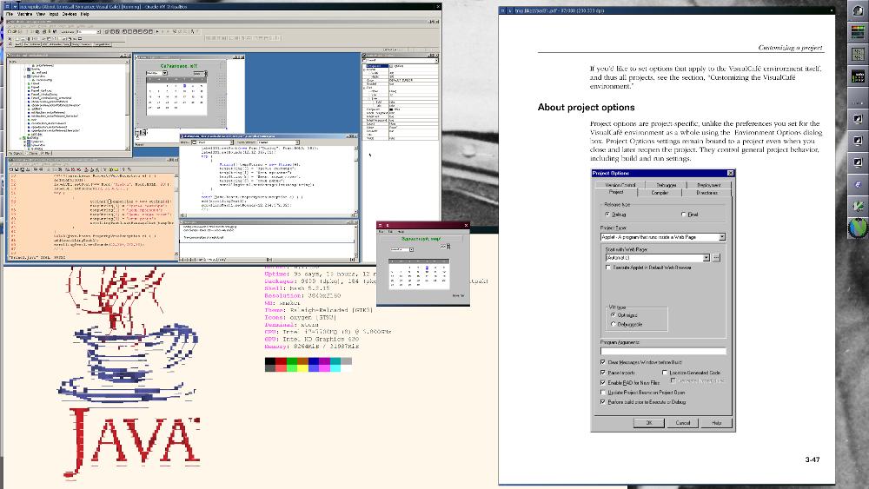Toggle Perform build prior to Execute or Debug
This screenshot has height=489, width=869.
point(603,402)
